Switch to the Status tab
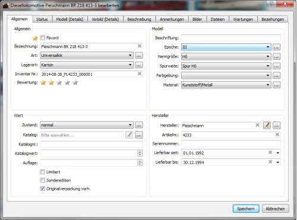The image size is (297, 220). pos(42,20)
